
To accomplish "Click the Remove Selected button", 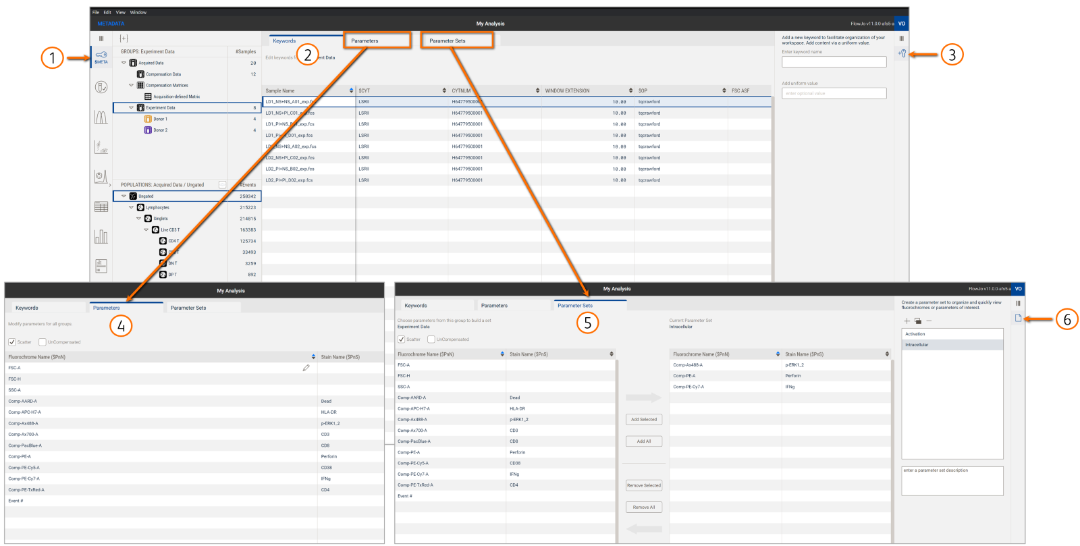I will (x=644, y=485).
